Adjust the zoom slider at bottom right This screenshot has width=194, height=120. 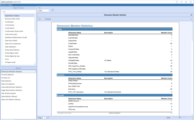(180, 118)
